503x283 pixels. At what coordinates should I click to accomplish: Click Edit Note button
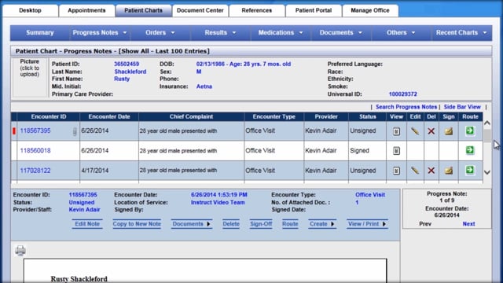click(87, 224)
